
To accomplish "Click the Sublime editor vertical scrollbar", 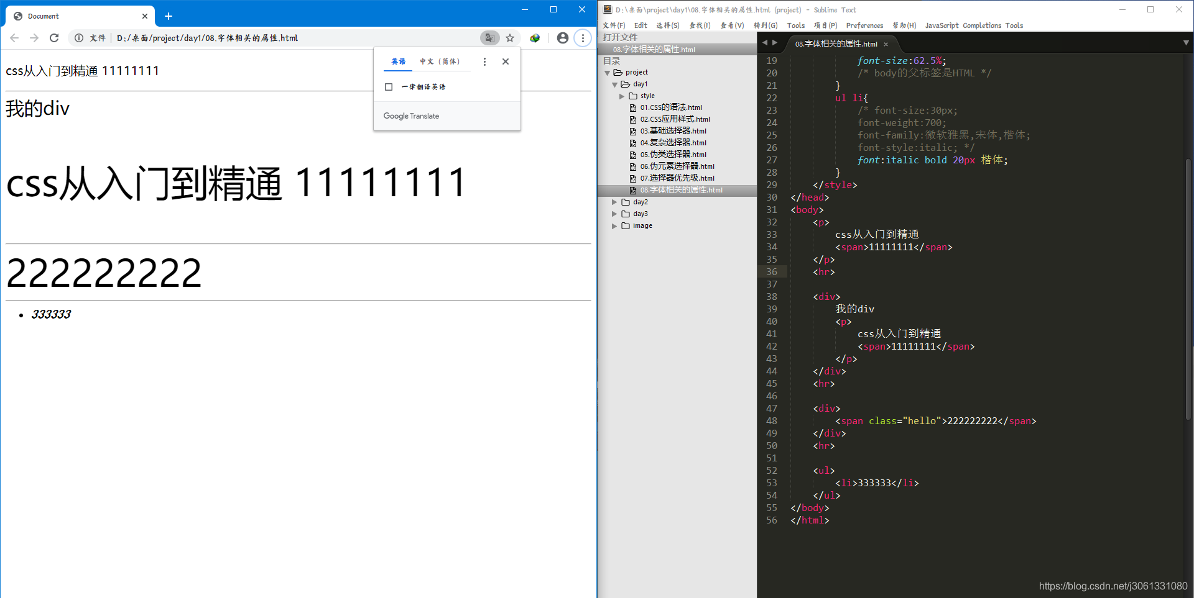I will click(1188, 289).
